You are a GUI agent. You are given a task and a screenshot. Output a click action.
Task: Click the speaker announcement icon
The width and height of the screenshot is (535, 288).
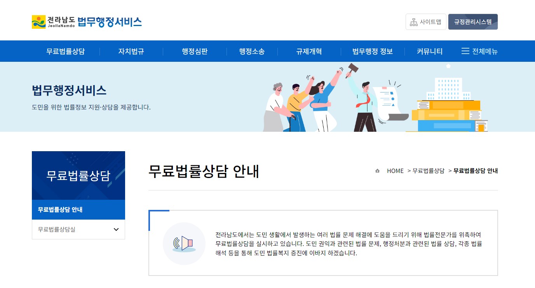click(x=184, y=244)
